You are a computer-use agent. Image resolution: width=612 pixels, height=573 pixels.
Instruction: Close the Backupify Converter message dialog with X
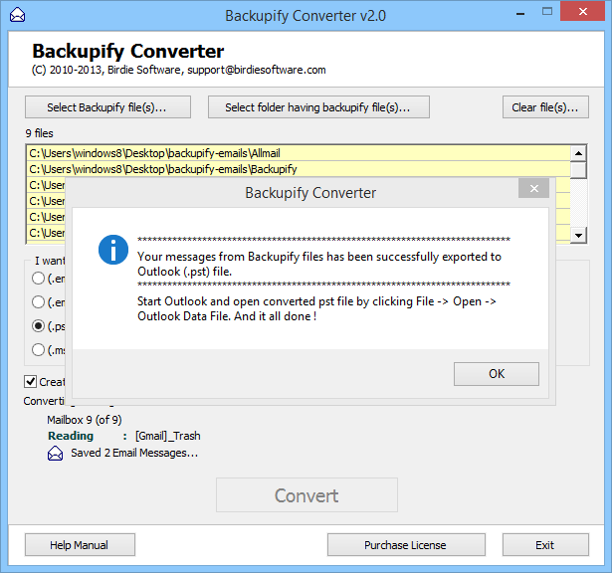tap(534, 189)
